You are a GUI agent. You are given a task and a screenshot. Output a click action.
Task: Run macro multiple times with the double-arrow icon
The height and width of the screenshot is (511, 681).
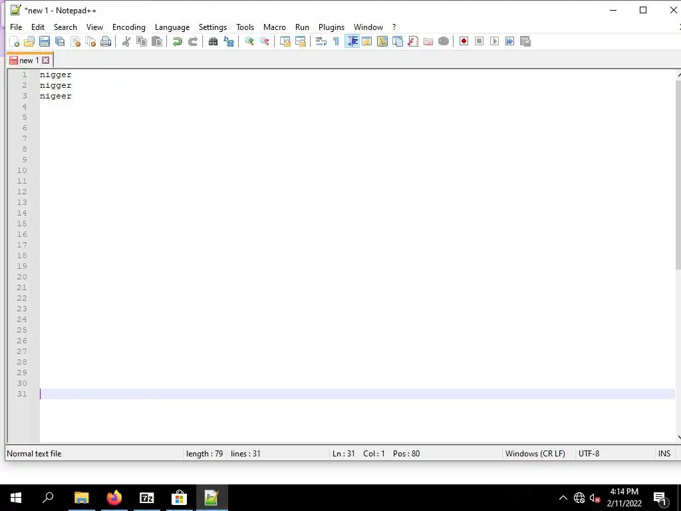click(x=510, y=41)
